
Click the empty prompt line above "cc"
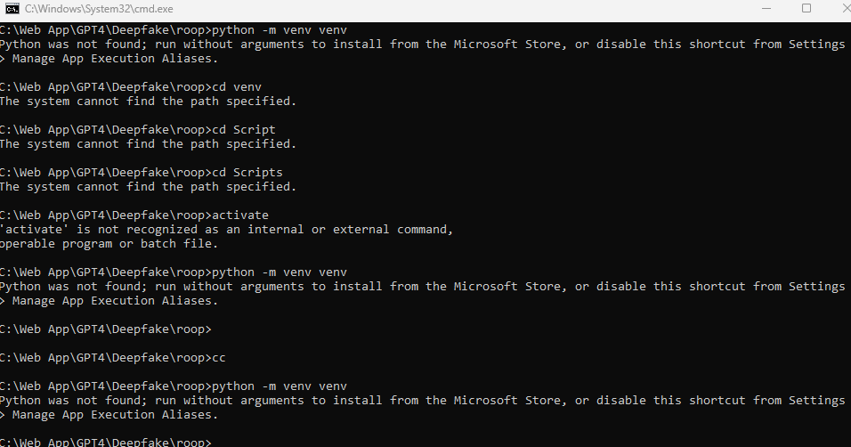tap(107, 329)
